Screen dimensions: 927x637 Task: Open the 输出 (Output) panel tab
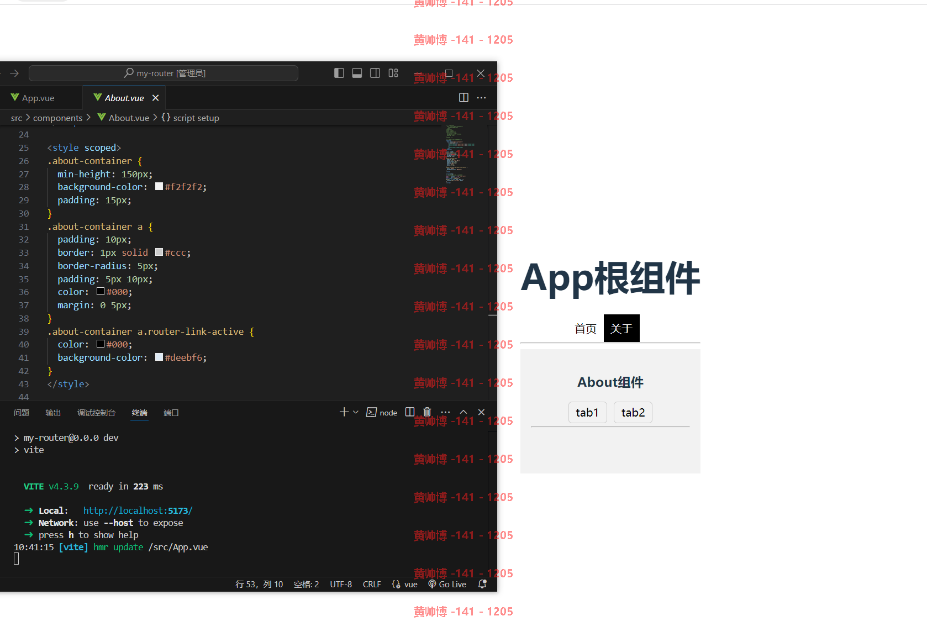point(53,413)
